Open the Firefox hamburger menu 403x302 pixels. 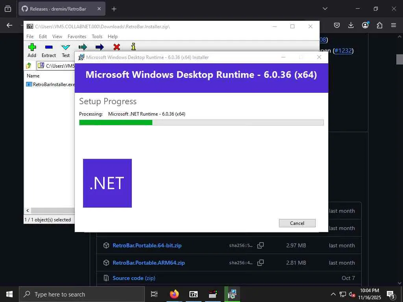point(394,25)
